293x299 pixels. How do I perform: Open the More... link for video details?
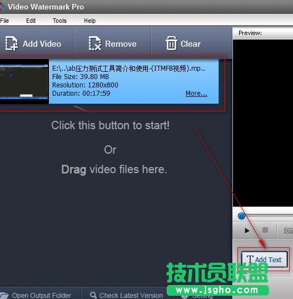coord(196,94)
